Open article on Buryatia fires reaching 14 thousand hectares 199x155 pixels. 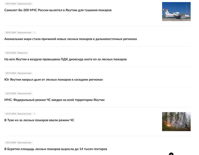point(56,149)
